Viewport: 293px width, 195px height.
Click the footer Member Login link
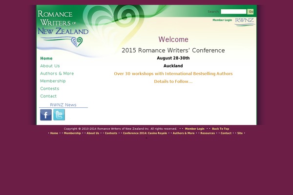coord(194,129)
